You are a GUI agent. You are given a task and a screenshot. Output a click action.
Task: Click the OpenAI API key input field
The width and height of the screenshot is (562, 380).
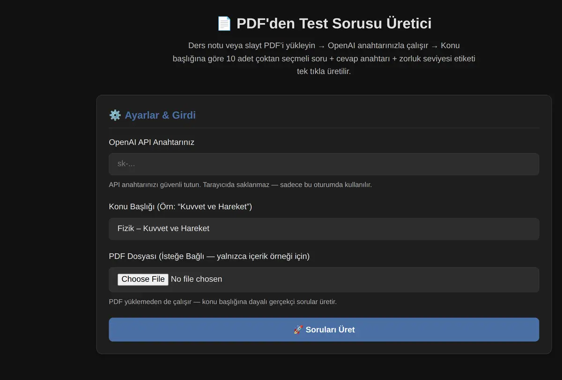point(324,164)
